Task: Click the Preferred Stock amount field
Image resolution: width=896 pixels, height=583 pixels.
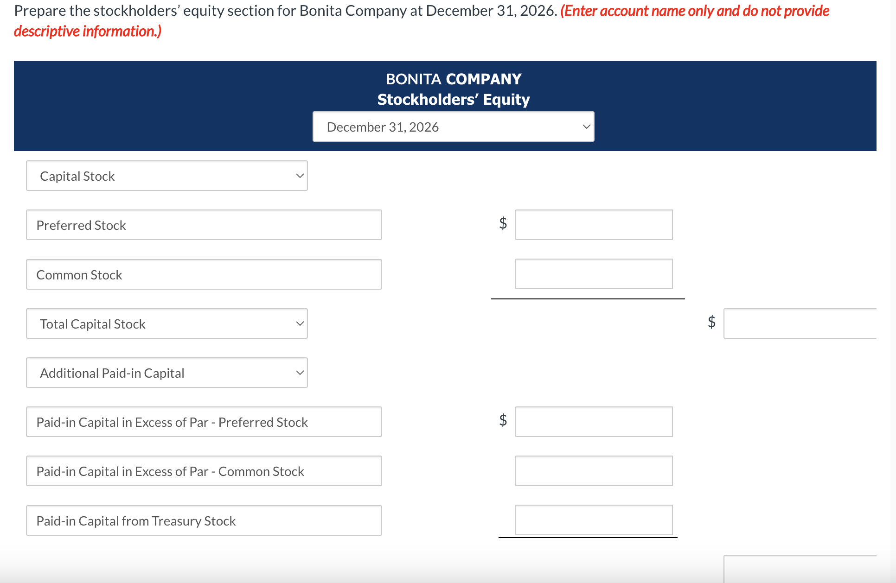Action: point(595,225)
